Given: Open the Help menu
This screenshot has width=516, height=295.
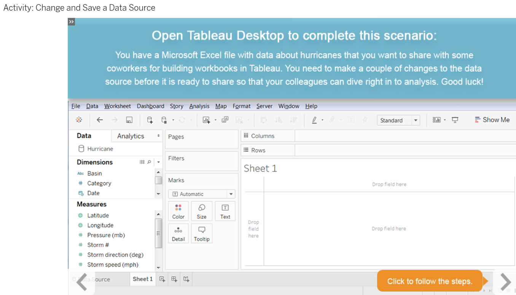Looking at the screenshot, I should click(x=311, y=106).
